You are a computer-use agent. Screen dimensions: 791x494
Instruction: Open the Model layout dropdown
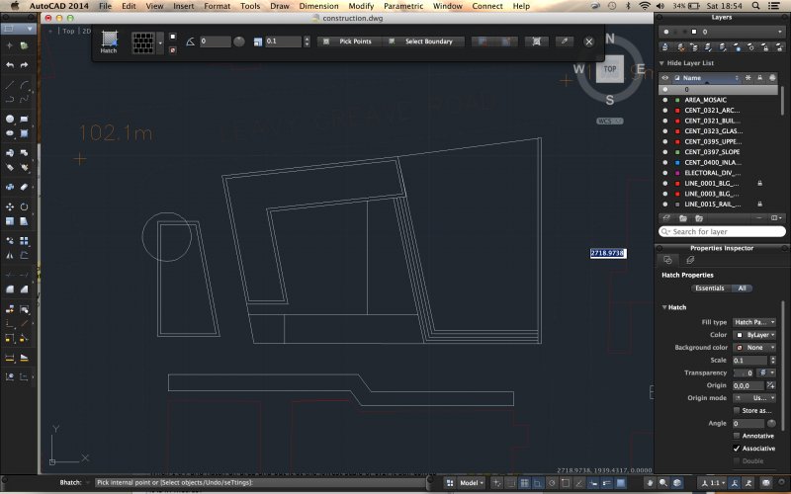coord(472,482)
